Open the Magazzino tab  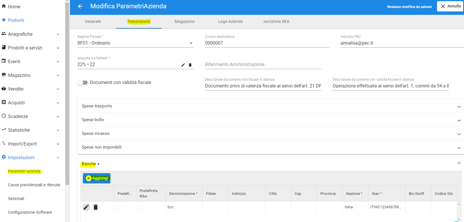coord(185,21)
